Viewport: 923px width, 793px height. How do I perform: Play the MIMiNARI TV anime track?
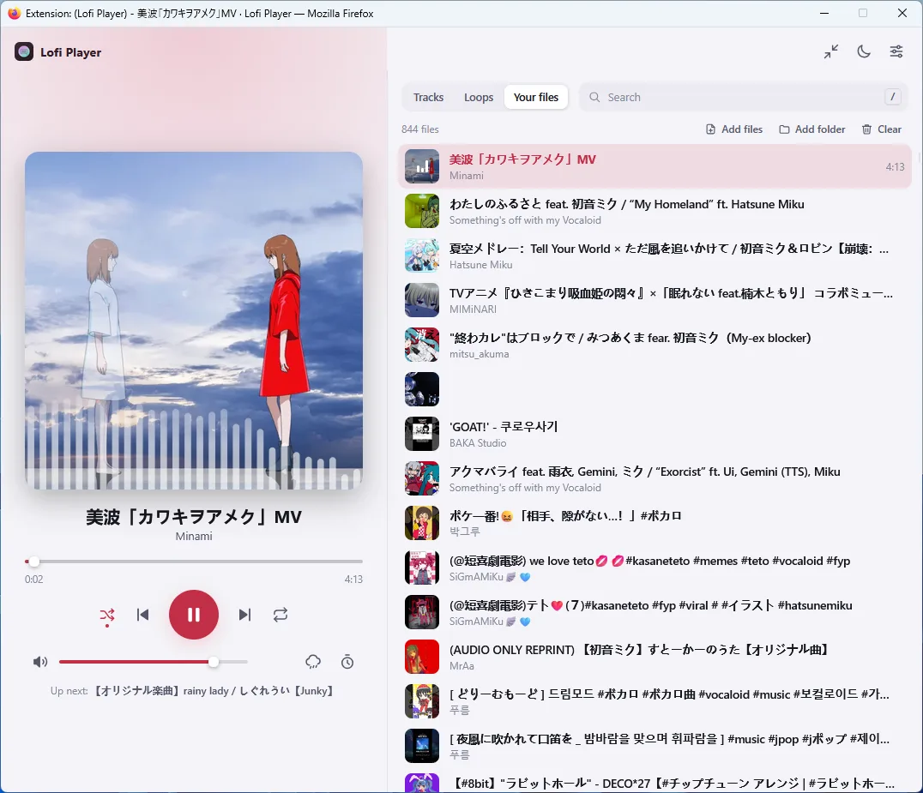tap(655, 301)
